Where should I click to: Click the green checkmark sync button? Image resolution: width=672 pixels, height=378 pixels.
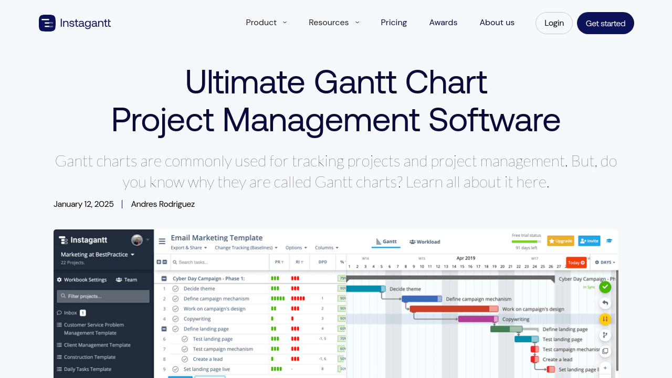605,287
